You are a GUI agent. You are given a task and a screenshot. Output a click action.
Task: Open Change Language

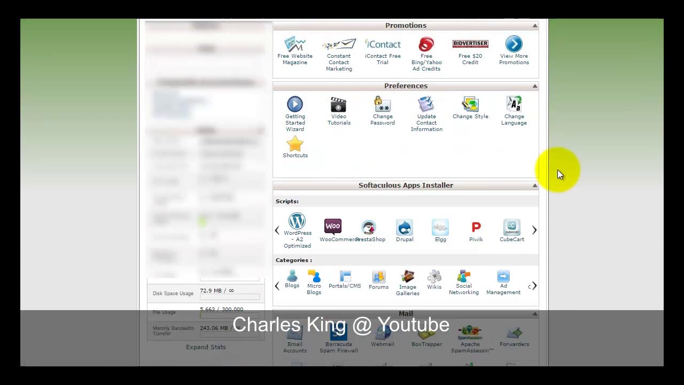click(x=514, y=111)
